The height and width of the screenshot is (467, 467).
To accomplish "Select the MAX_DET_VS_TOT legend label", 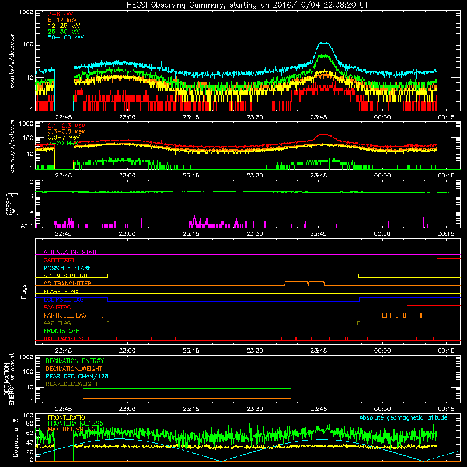I will click(x=72, y=429).
